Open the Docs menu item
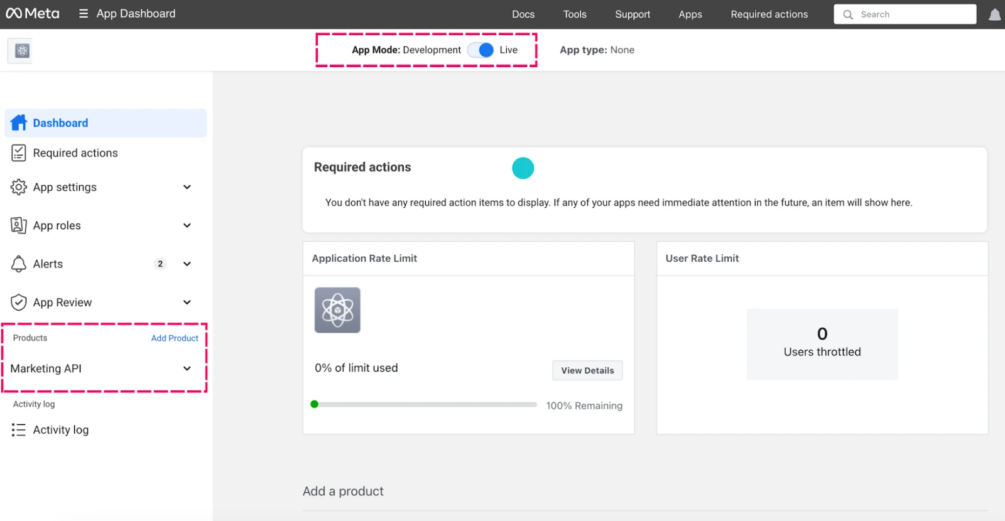1005x521 pixels. pyautogui.click(x=523, y=14)
